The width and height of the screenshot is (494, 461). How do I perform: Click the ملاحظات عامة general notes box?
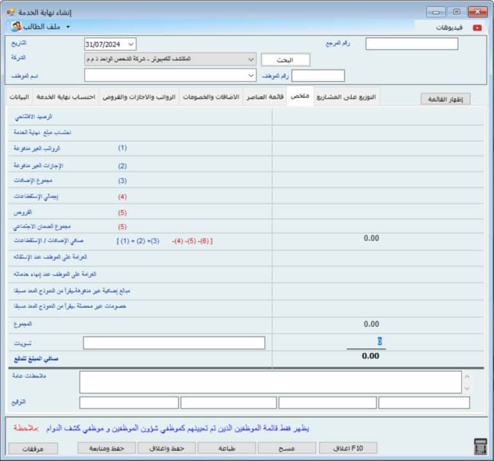tap(270, 382)
